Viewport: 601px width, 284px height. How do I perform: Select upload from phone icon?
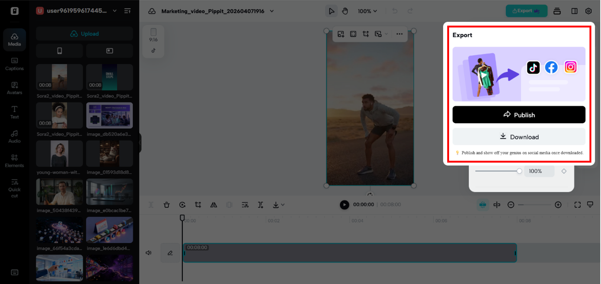click(x=59, y=51)
